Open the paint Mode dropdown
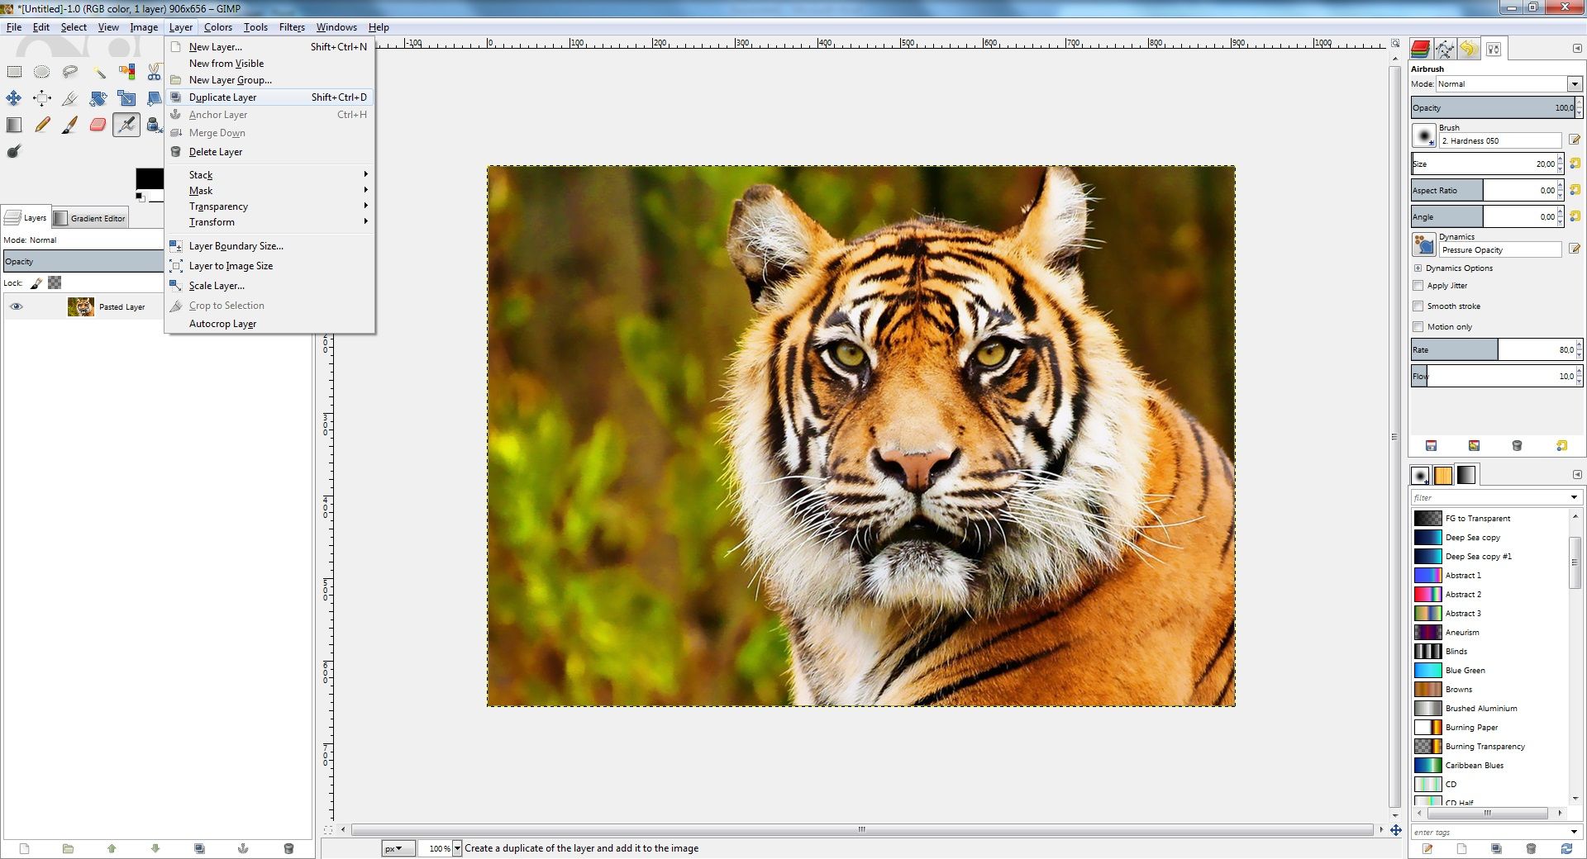The image size is (1587, 859). click(x=1573, y=83)
